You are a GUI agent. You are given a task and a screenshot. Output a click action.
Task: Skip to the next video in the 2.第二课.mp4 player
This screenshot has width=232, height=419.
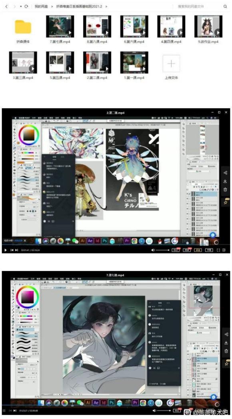click(16, 250)
